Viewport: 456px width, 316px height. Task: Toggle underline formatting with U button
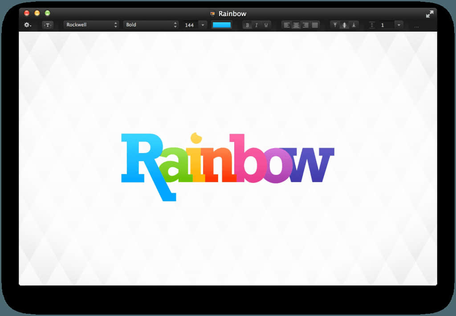pos(266,25)
